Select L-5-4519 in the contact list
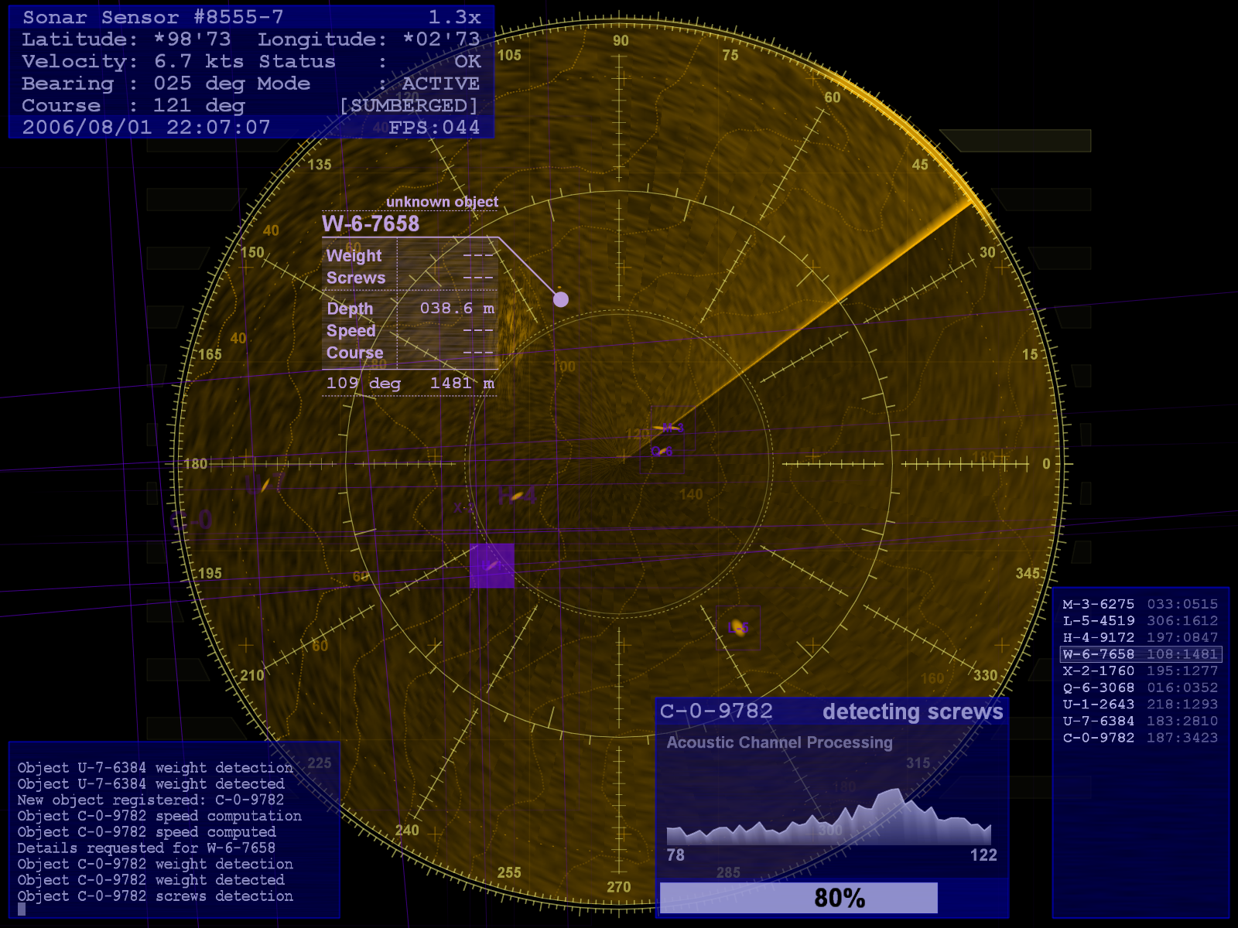Screen dimensions: 1238x928 [x=1141, y=621]
